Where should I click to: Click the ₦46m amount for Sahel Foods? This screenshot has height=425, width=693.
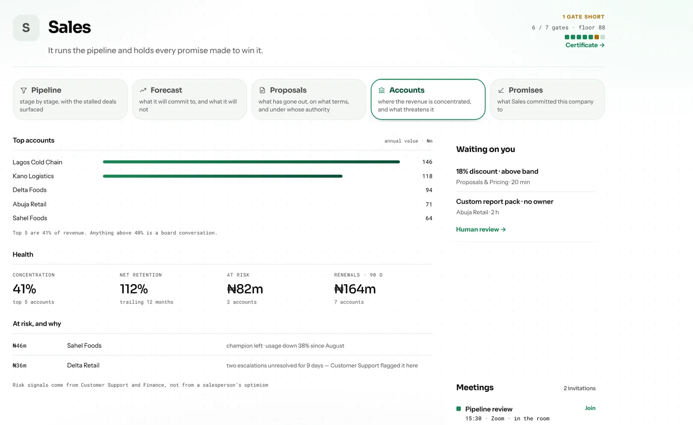(20, 345)
